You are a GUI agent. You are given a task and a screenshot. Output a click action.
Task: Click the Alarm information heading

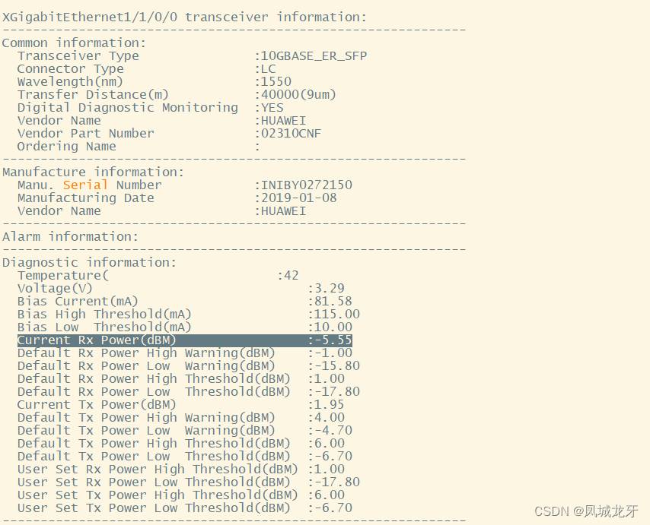pyautogui.click(x=70, y=236)
